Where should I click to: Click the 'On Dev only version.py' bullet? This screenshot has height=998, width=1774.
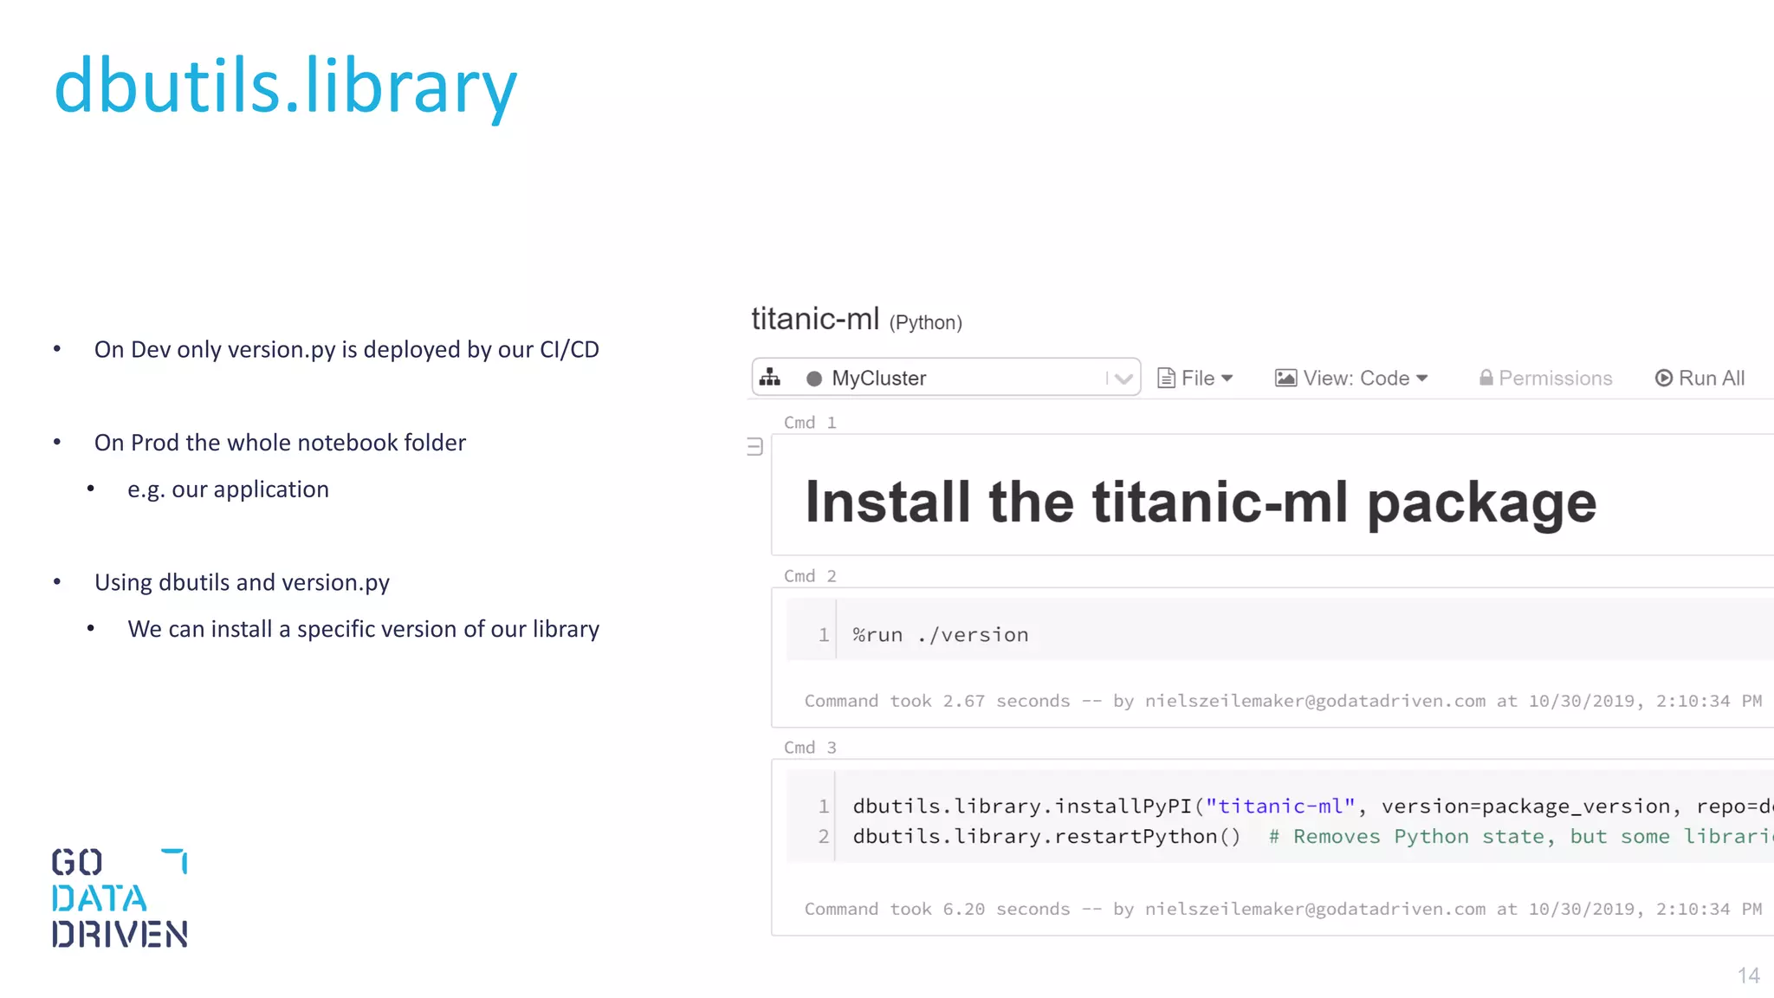tap(346, 349)
